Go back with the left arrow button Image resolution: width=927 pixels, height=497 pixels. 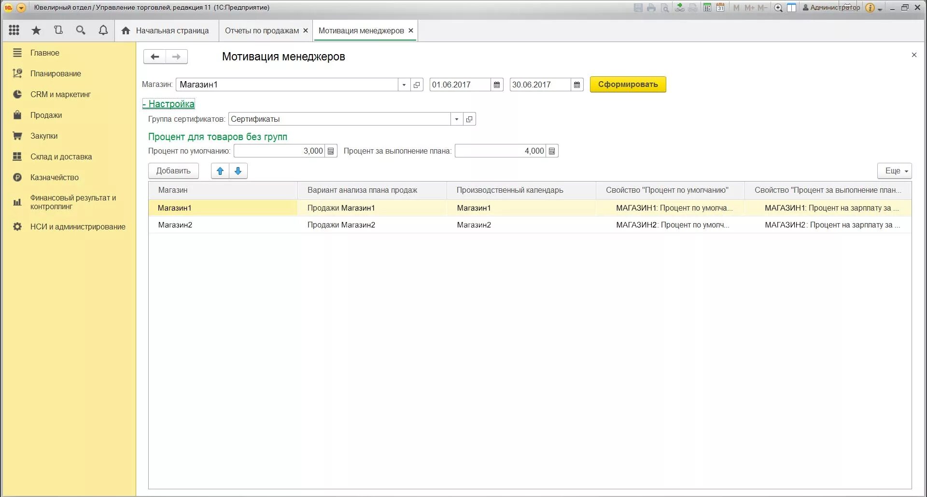pos(154,57)
